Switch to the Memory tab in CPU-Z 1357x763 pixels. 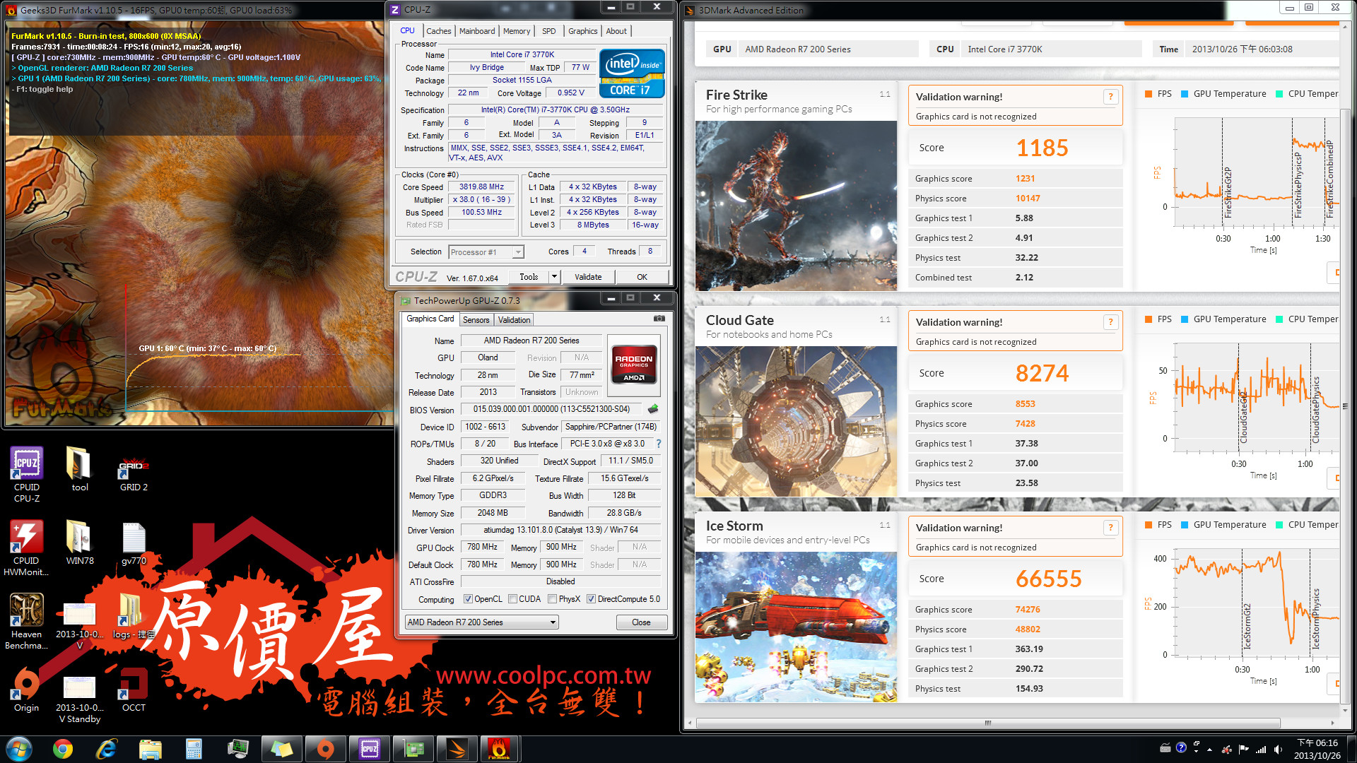[517, 31]
